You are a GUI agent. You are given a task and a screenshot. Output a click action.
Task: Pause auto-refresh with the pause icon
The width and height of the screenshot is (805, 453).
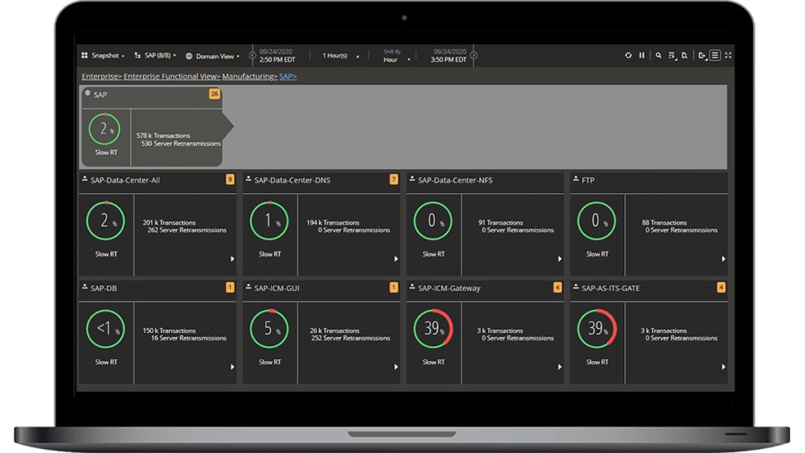point(642,56)
